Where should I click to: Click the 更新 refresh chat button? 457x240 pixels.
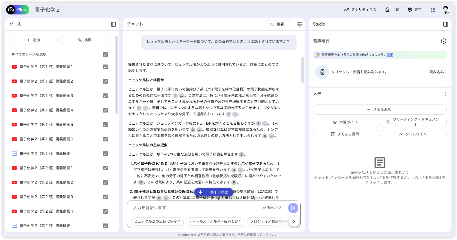(x=278, y=24)
